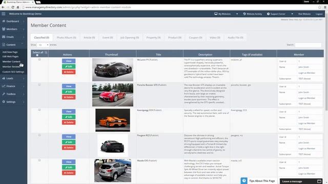This screenshot has height=184, width=328.
Task: Bookmark this page with star icon
Action: (x=320, y=7)
